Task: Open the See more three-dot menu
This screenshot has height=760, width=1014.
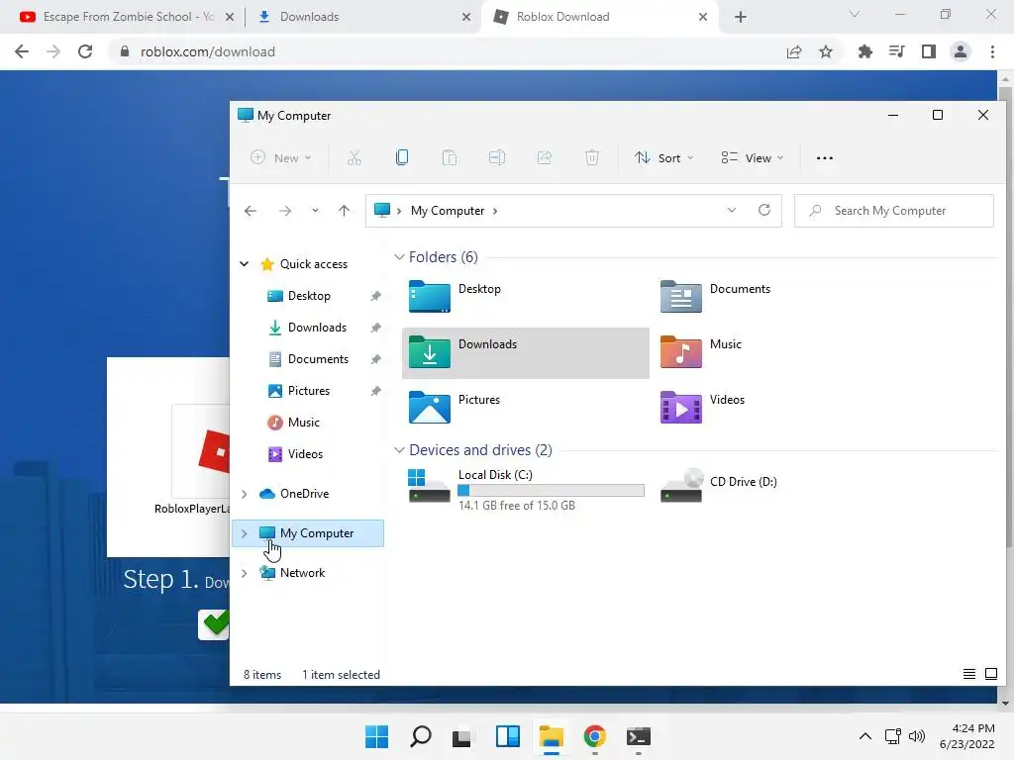Action: [825, 157]
